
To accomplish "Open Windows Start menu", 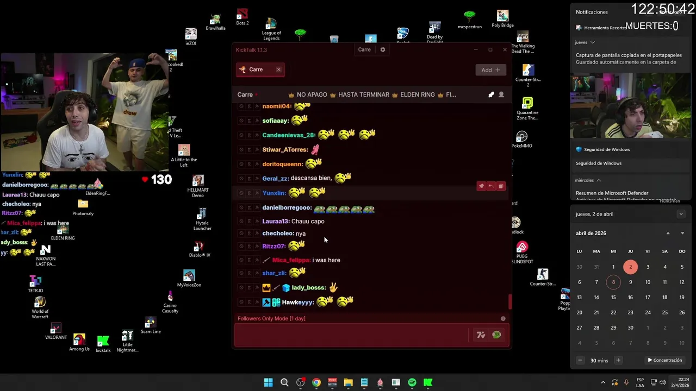I will 268,382.
